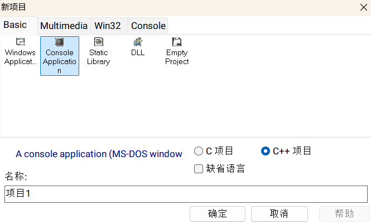Viewport: 371px width, 224px height.
Task: Close the 新项目 dialog window
Action: pos(364,7)
